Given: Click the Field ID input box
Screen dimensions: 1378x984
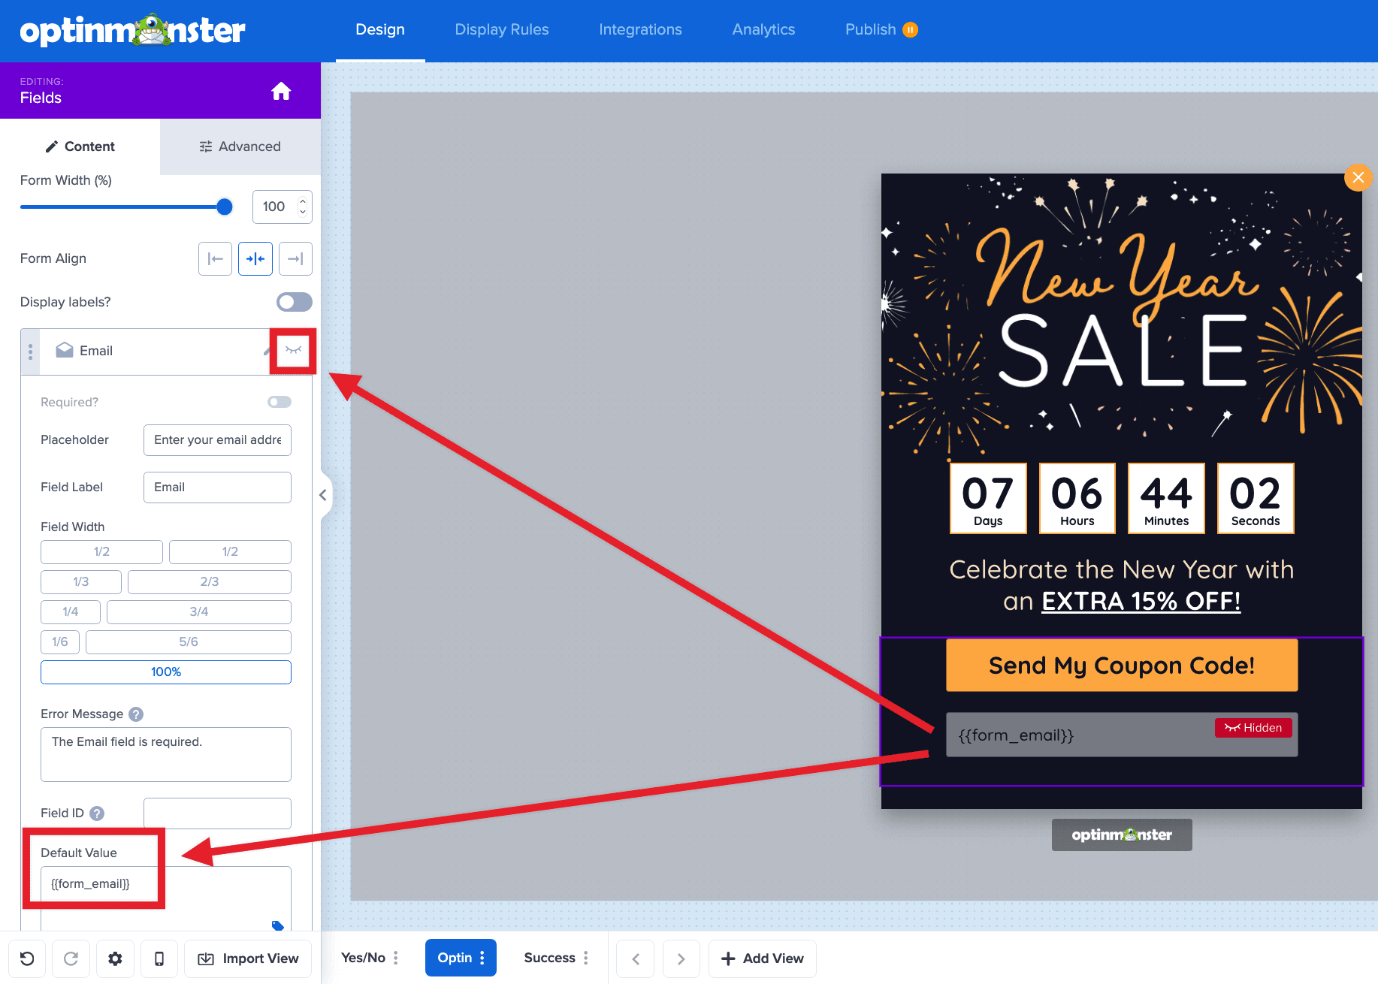Looking at the screenshot, I should click(x=216, y=813).
